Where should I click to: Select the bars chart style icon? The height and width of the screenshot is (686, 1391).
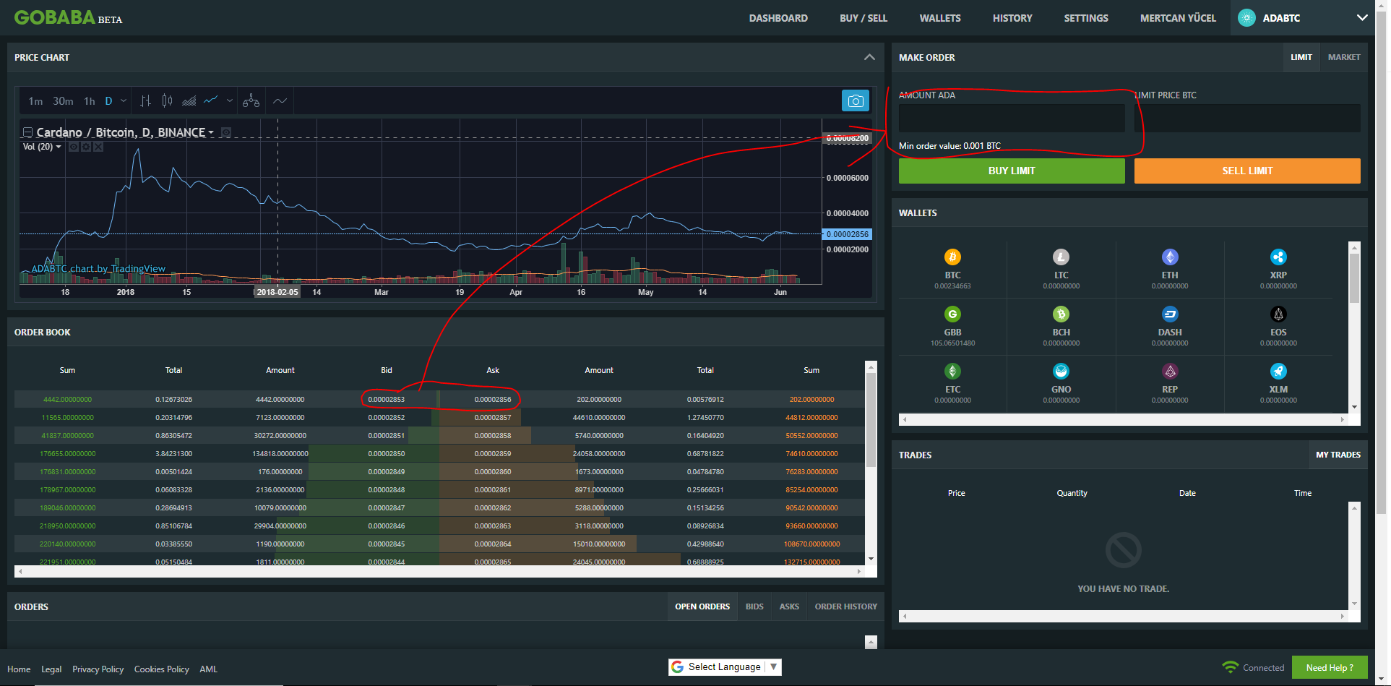(145, 101)
